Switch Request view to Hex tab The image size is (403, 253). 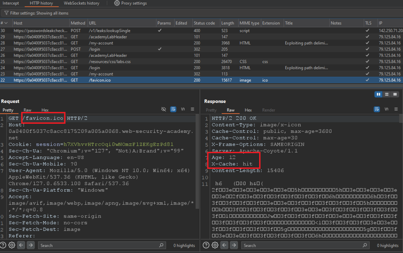[x=45, y=110]
